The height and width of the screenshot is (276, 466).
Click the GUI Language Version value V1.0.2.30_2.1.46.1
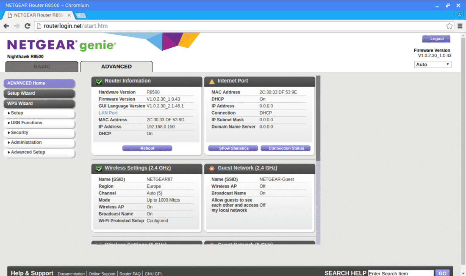(165, 106)
